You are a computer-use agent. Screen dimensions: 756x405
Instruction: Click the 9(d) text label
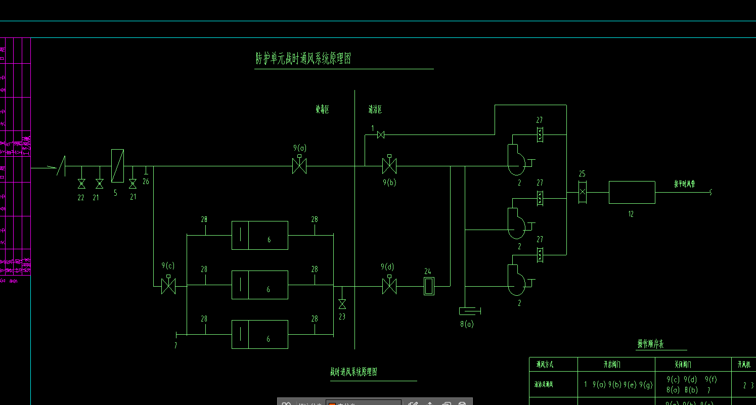point(388,266)
